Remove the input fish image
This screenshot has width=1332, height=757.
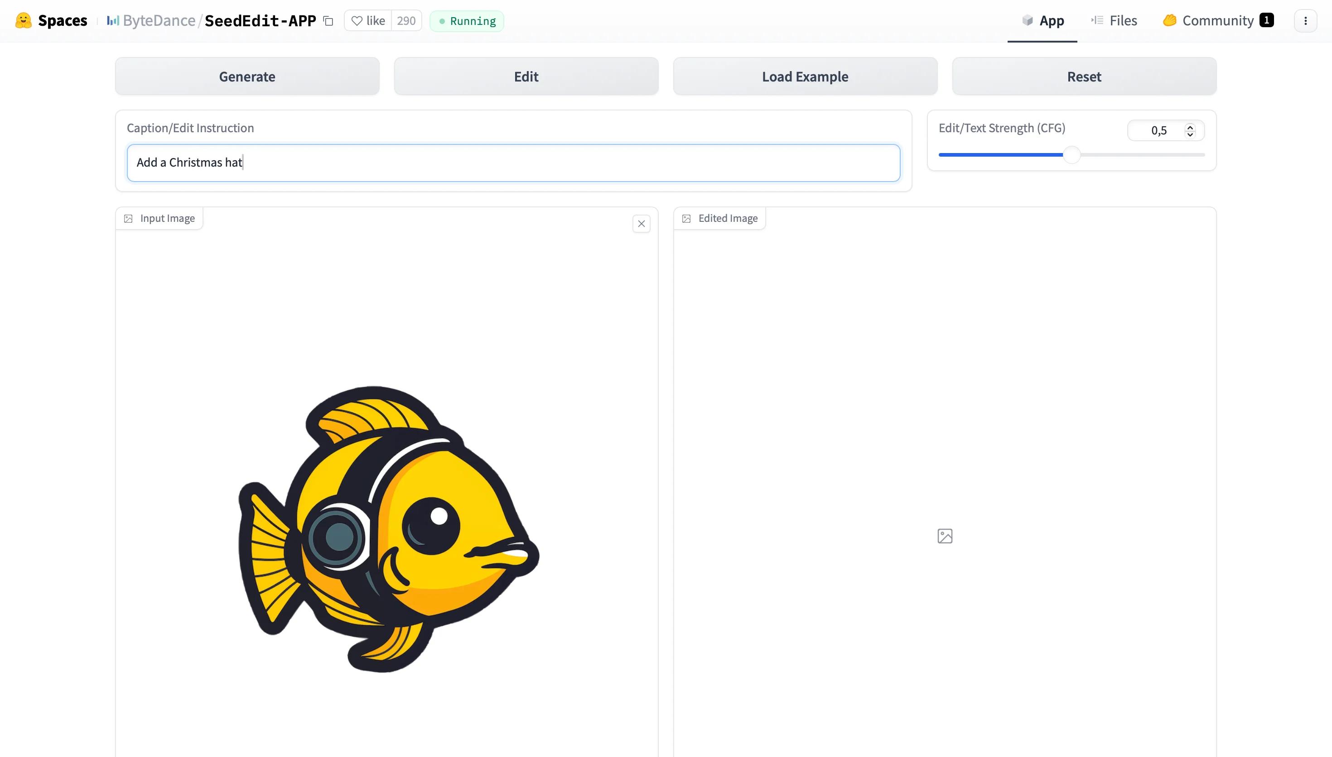pyautogui.click(x=641, y=224)
